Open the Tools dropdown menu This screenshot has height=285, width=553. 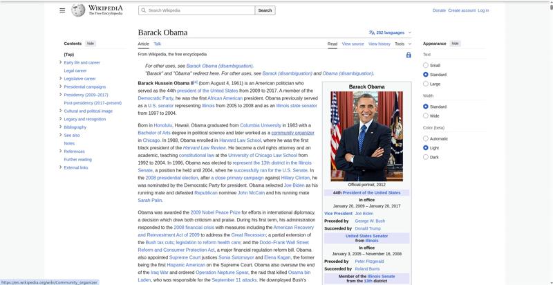tap(402, 44)
